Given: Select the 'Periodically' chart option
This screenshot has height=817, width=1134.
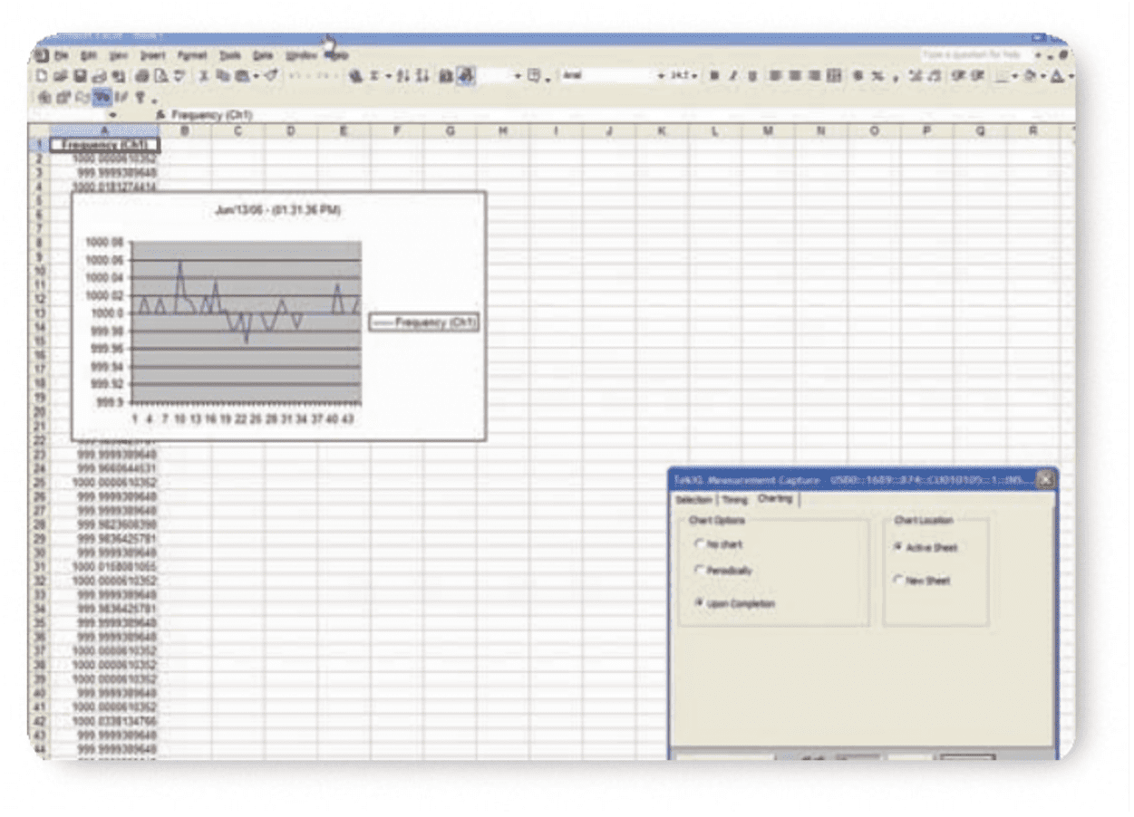Looking at the screenshot, I should click(x=699, y=571).
